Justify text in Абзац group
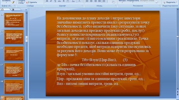This screenshot has width=179, height=100. [x=100, y=1]
